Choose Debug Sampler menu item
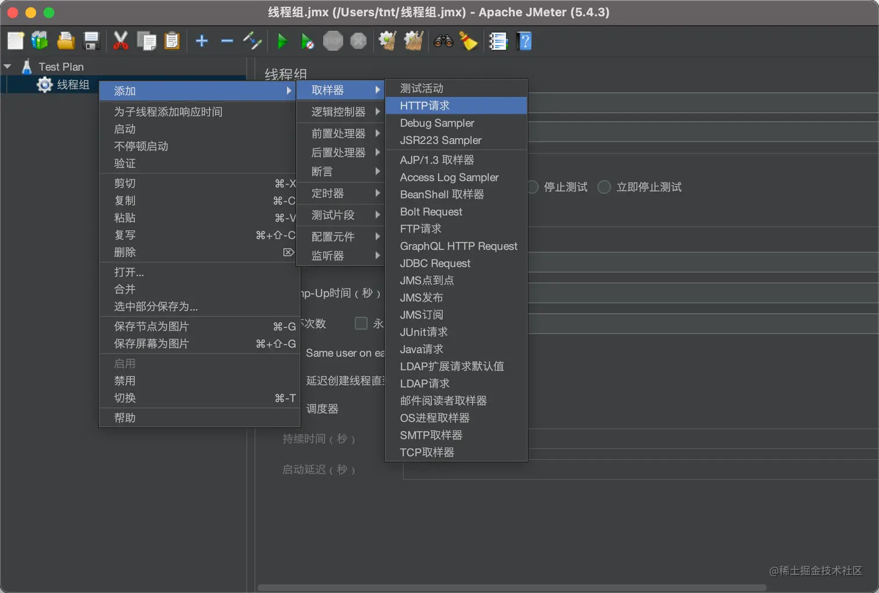 (x=456, y=123)
